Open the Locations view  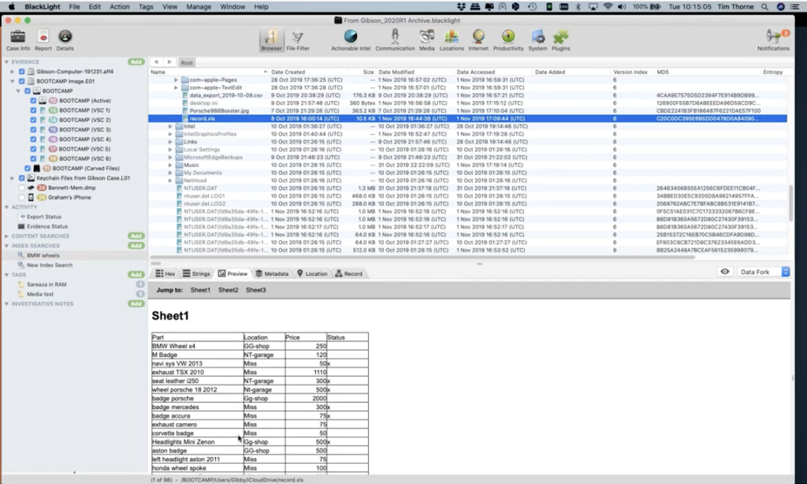[452, 40]
